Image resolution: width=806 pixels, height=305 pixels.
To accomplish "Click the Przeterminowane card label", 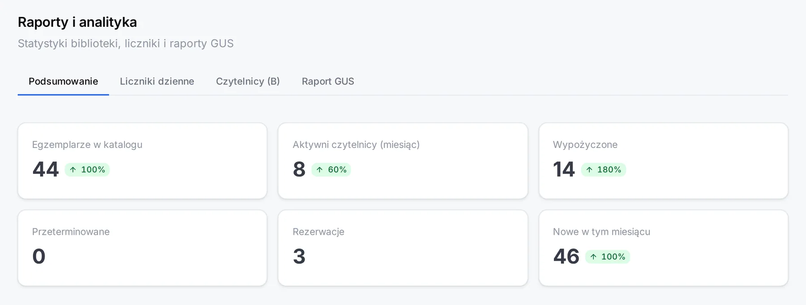I will (x=71, y=232).
